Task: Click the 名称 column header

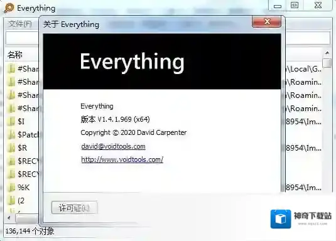Action: (15, 55)
